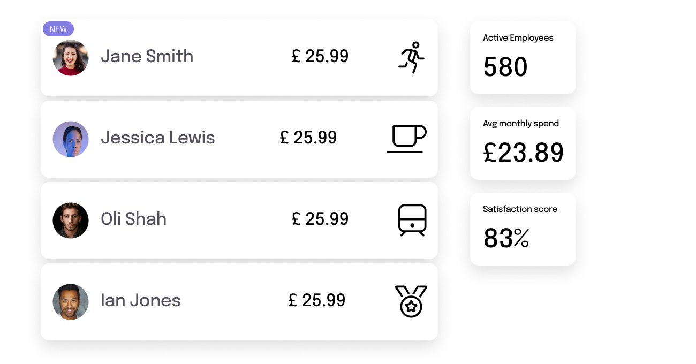The width and height of the screenshot is (696, 364).
Task: Select the Jane Smith name
Action: pyautogui.click(x=147, y=56)
